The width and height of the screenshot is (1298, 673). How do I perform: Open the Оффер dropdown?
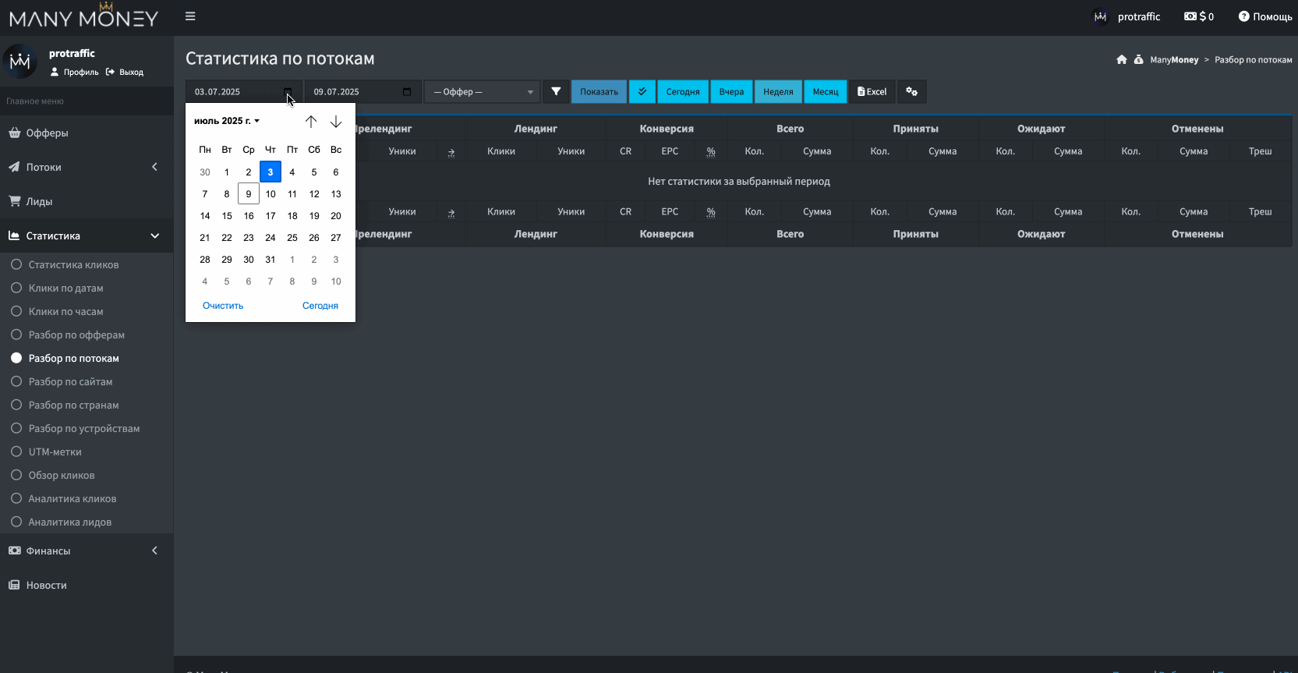[483, 92]
